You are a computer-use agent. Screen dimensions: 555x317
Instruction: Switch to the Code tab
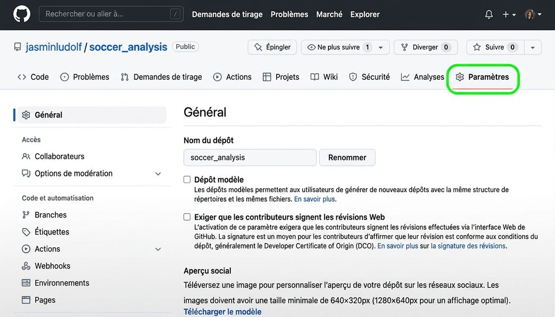[x=34, y=77]
